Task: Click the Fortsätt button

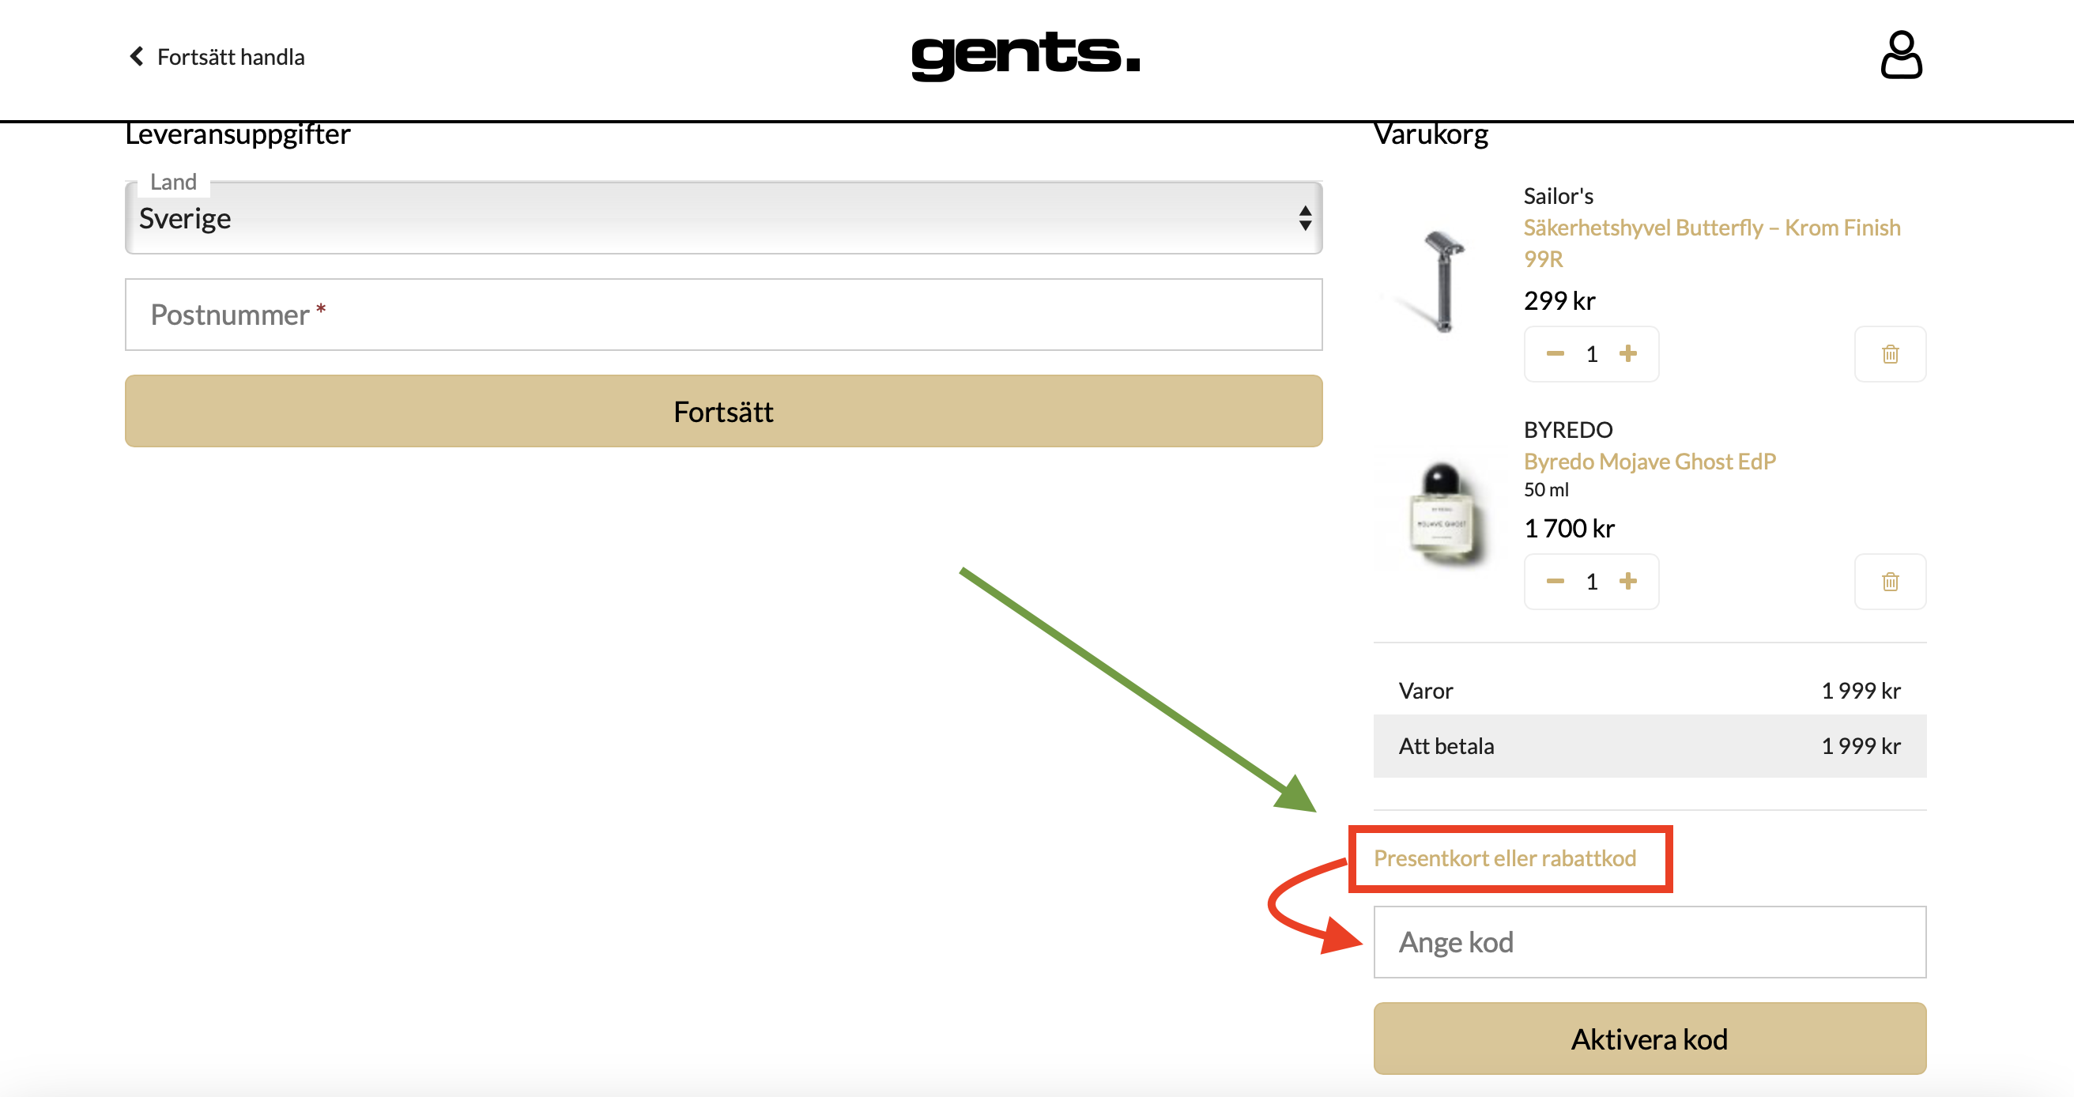Action: (x=723, y=411)
